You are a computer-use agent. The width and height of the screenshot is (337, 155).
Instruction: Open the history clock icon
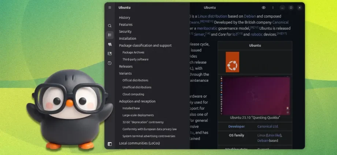point(110,63)
